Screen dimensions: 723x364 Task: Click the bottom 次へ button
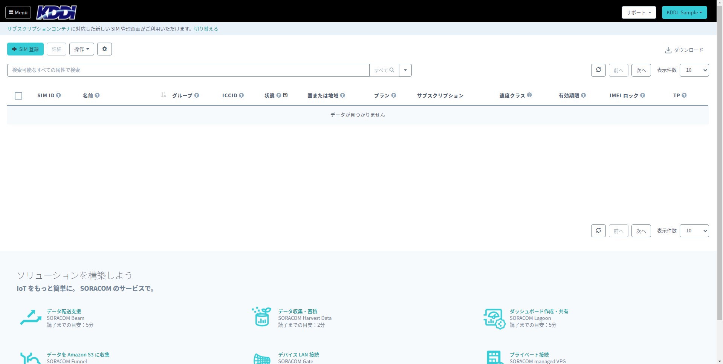tap(641, 231)
